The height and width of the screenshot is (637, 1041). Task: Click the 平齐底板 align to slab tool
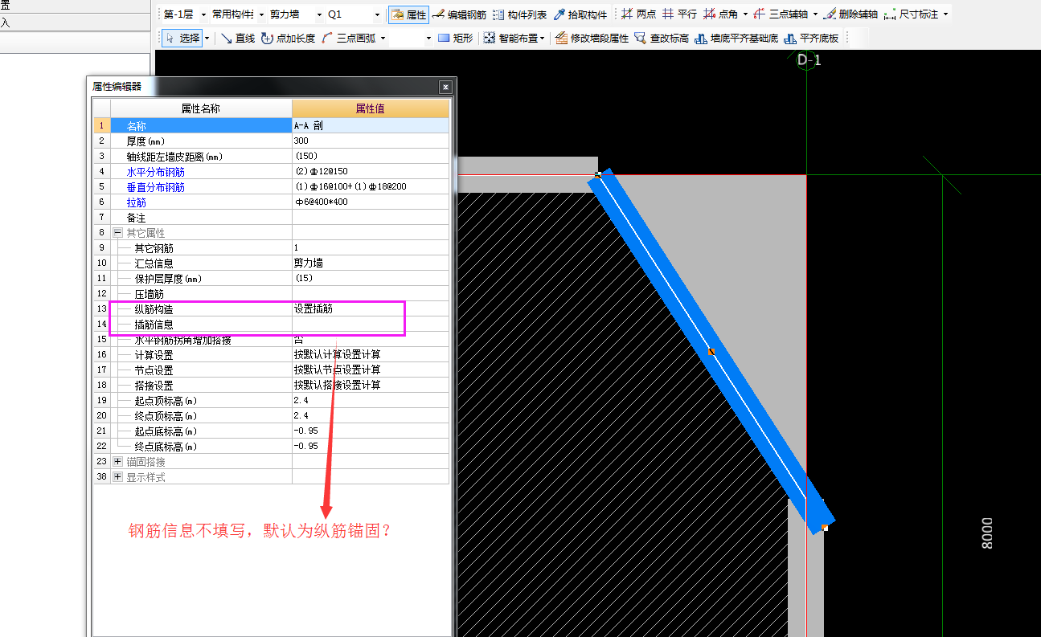pos(811,38)
